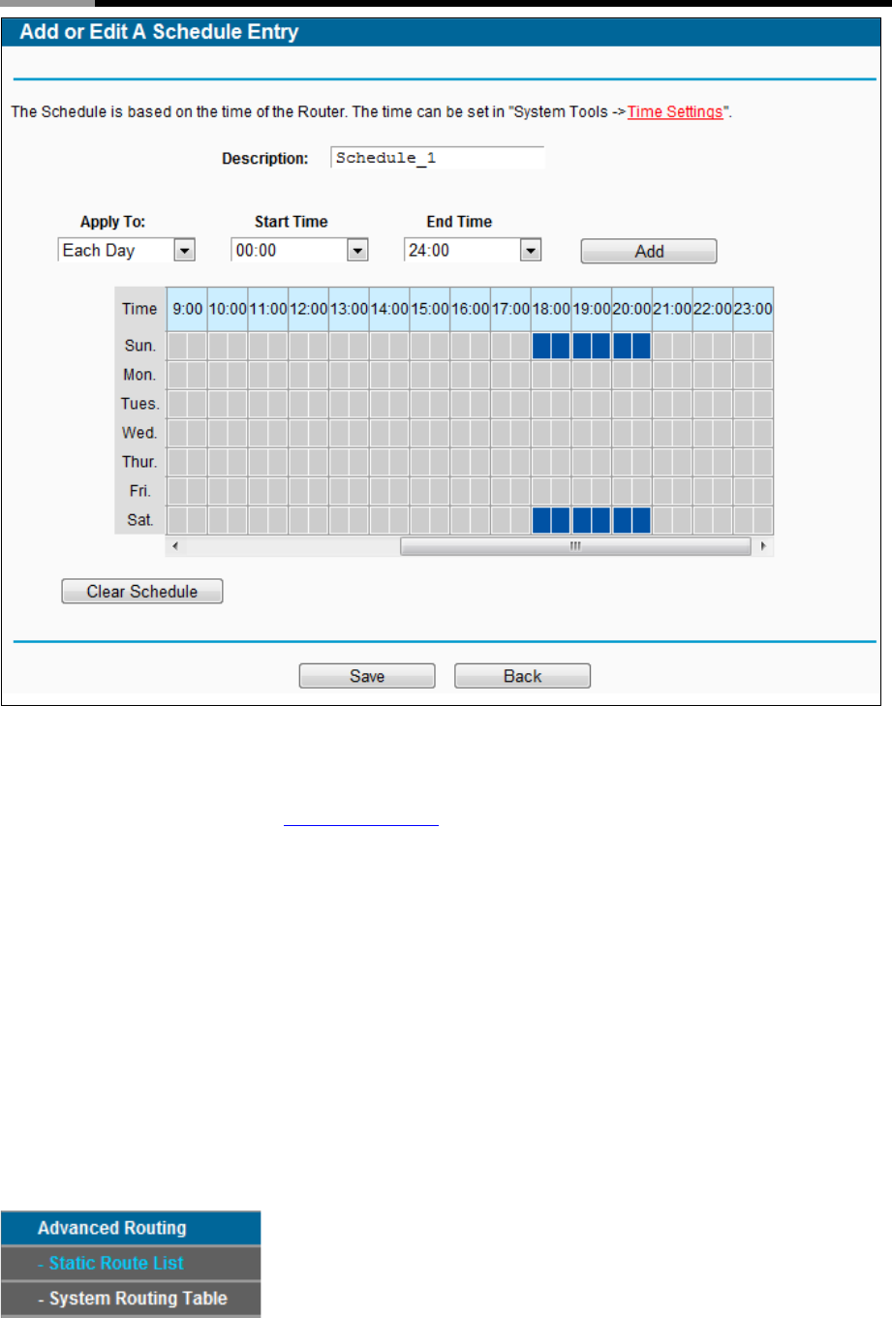892x1318 pixels.
Task: Toggle first Mon. cell at 9:00
Action: click(177, 375)
